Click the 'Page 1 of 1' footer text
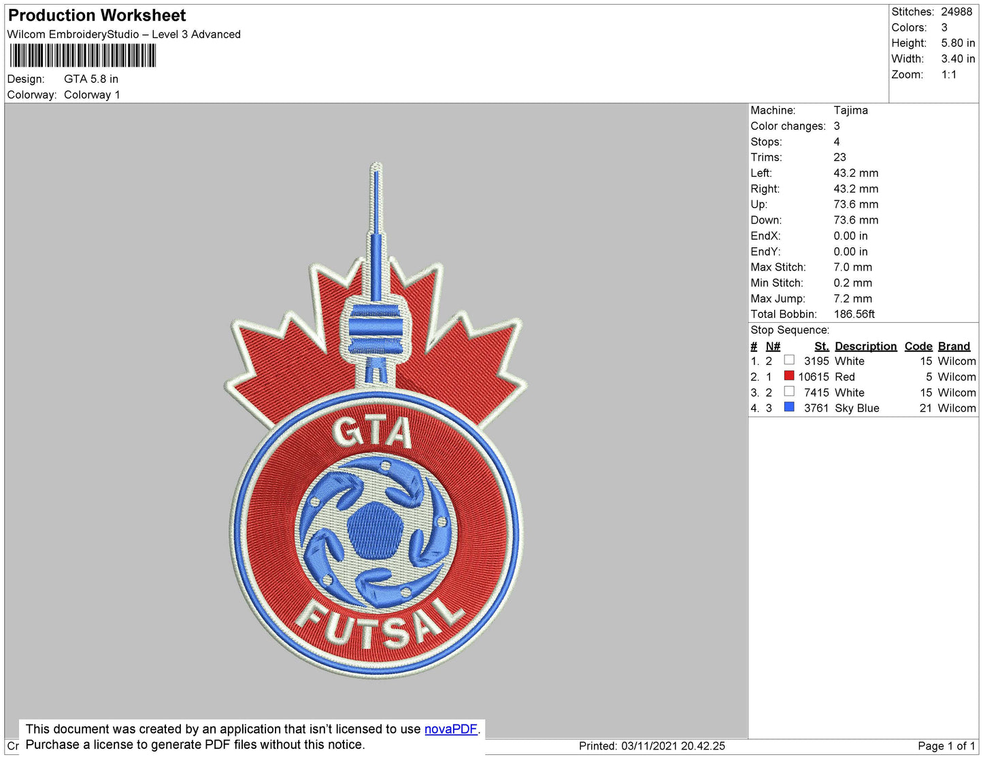The image size is (983, 759). pos(946,745)
